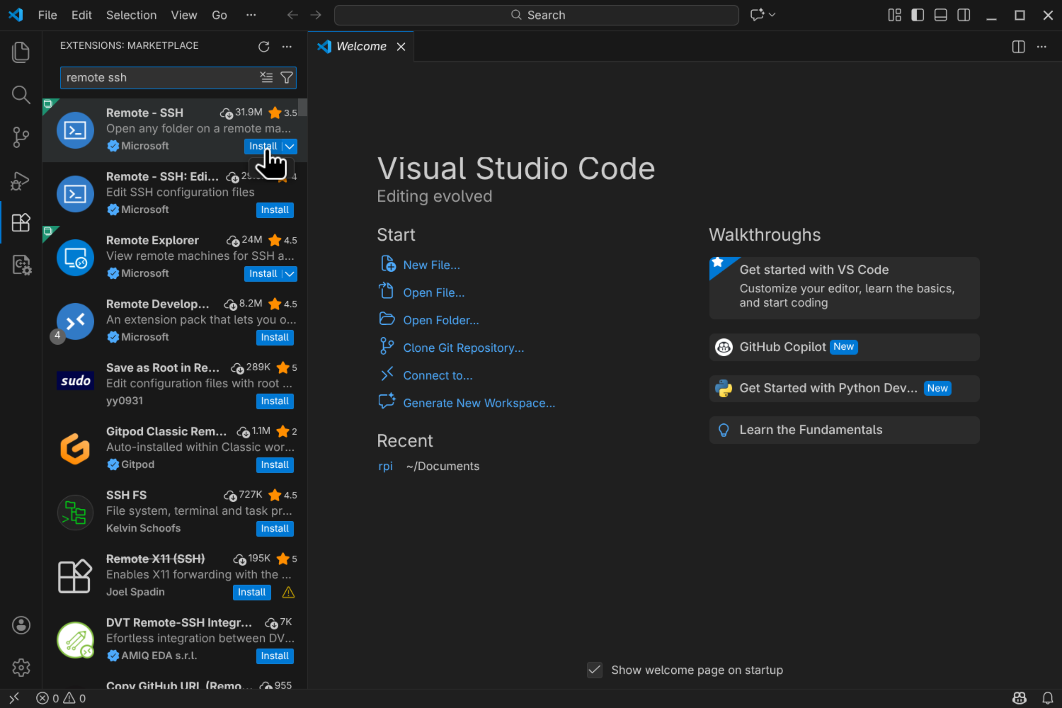This screenshot has width=1062, height=708.
Task: Click the filter extensions funnel icon
Action: pos(287,78)
